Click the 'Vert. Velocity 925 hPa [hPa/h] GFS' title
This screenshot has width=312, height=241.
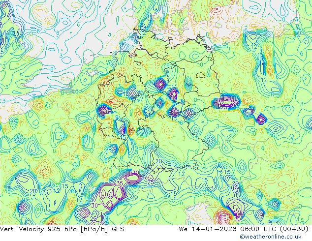[x=62, y=229]
